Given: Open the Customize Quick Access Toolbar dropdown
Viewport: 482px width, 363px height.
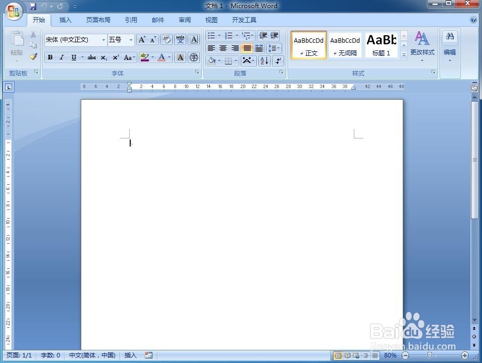Looking at the screenshot, I should pos(75,6).
